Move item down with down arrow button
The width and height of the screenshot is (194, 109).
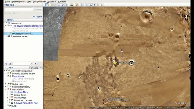coord(36,64)
